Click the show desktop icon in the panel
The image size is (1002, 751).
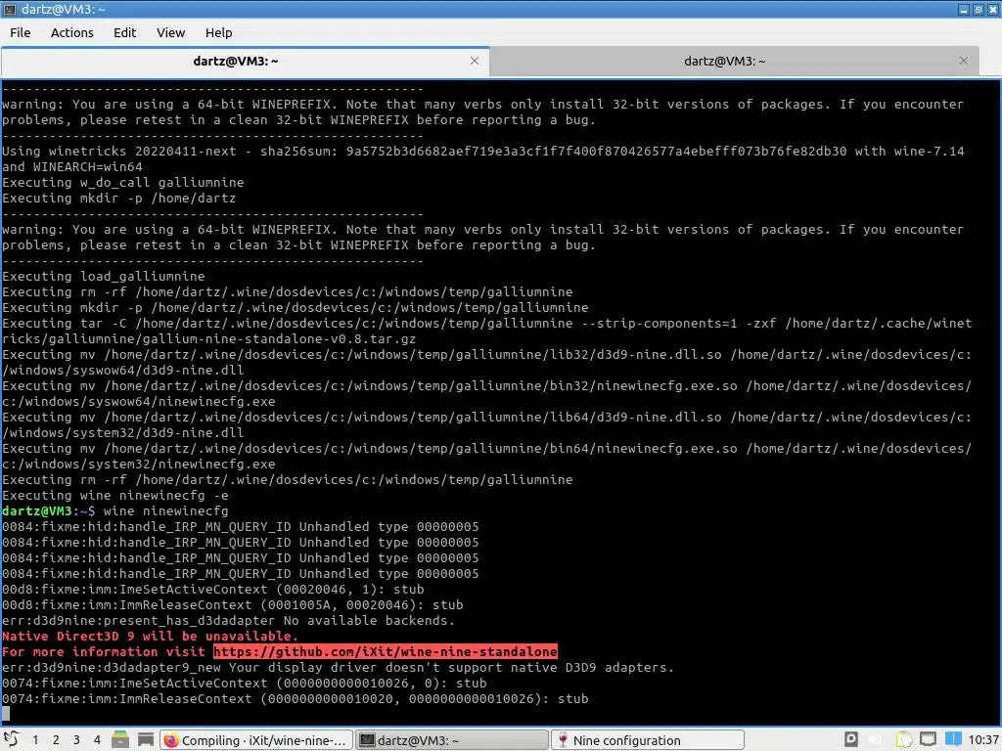tap(146, 739)
